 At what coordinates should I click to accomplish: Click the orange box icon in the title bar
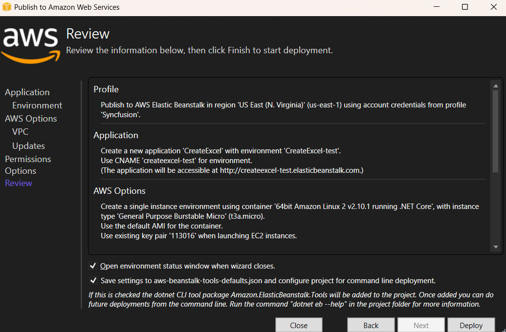point(7,7)
